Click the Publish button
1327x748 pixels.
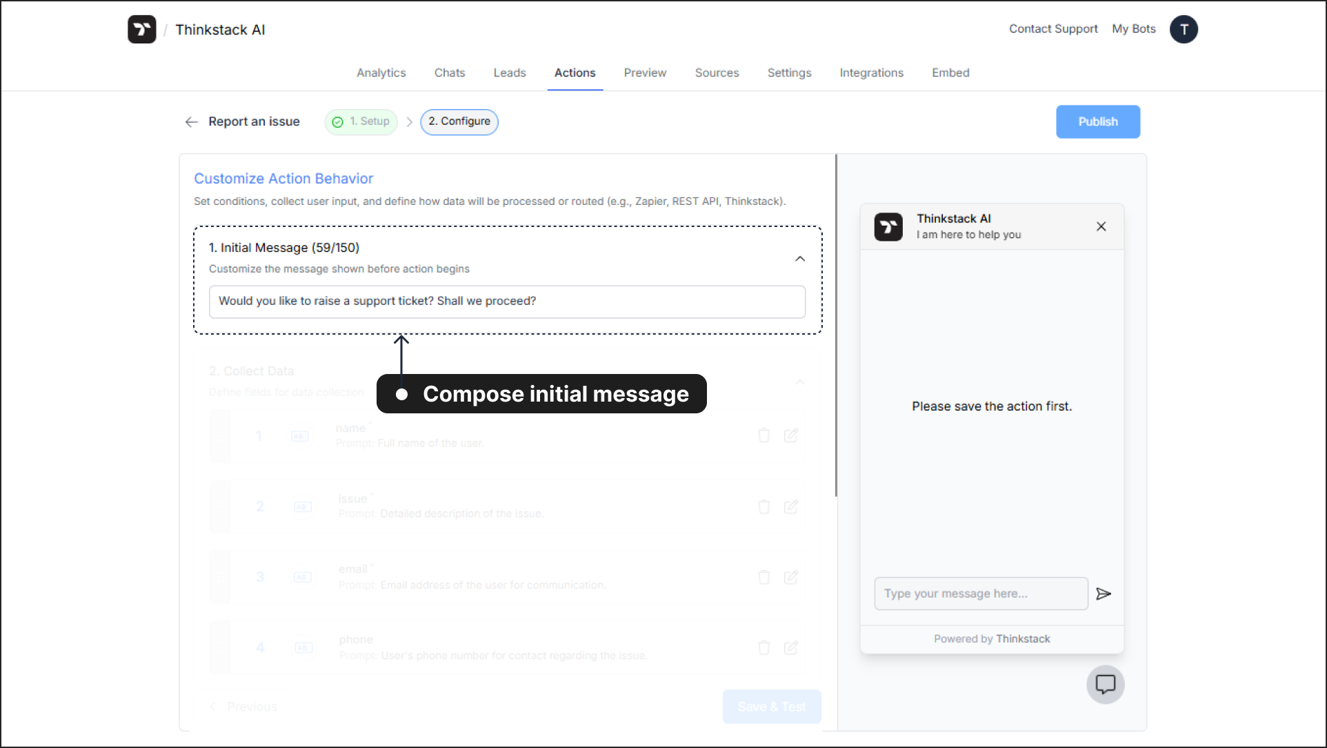[x=1097, y=121]
